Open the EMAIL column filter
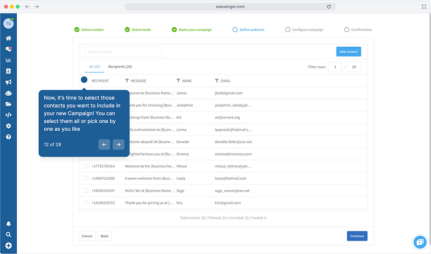This screenshot has width=431, height=254. click(217, 81)
